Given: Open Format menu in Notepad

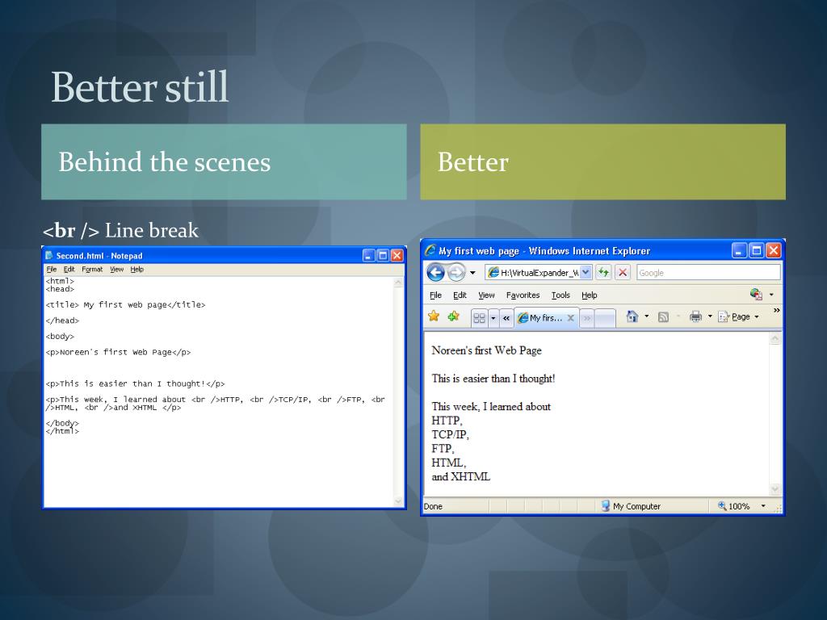Looking at the screenshot, I should (x=92, y=269).
